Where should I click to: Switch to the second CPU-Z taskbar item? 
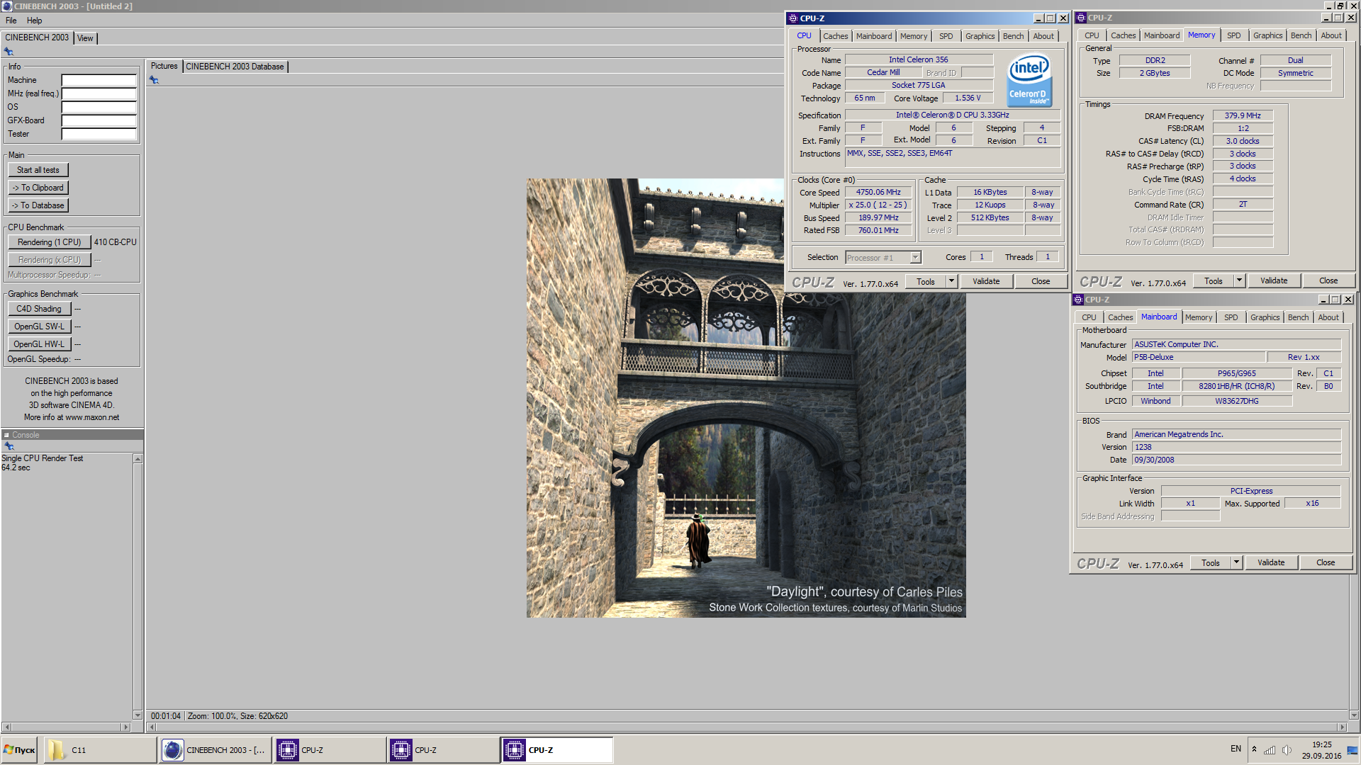444,750
